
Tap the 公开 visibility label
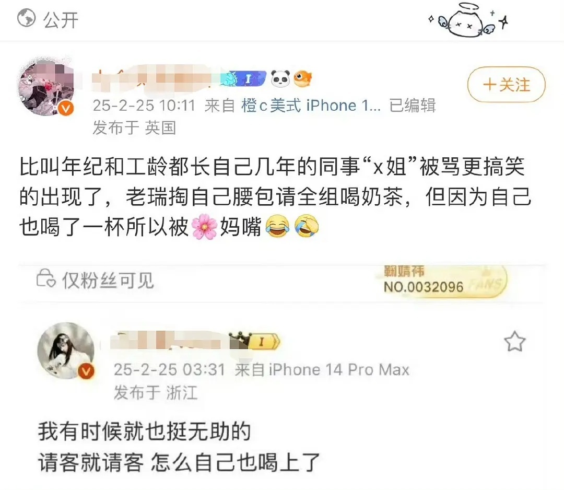pos(61,19)
